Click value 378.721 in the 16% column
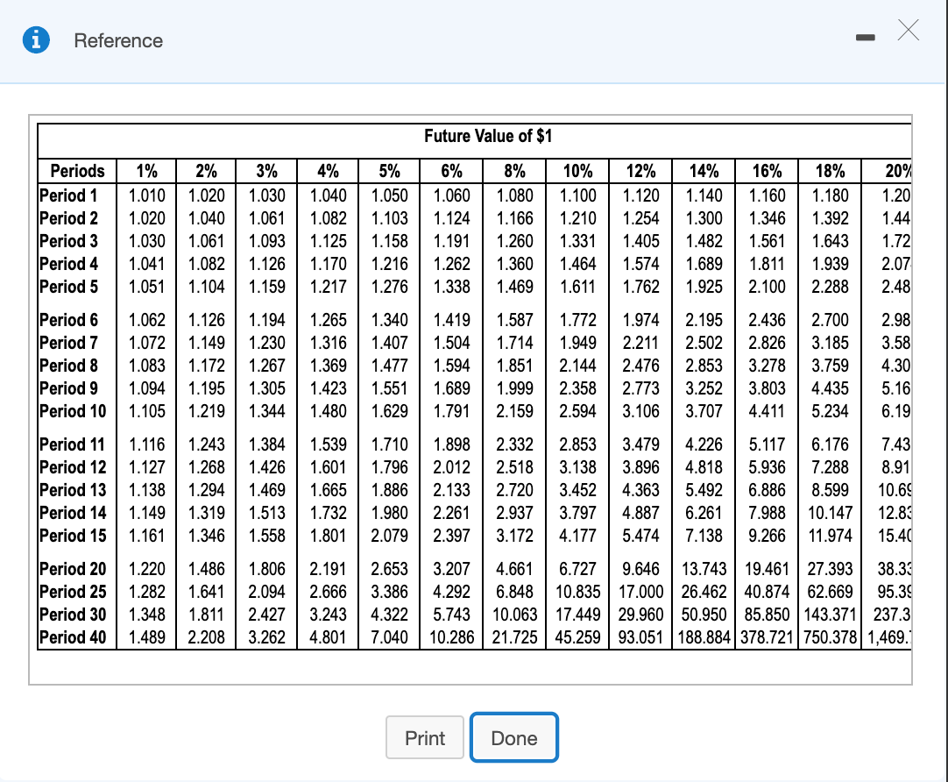Screen dimensions: 948x782 [x=768, y=637]
